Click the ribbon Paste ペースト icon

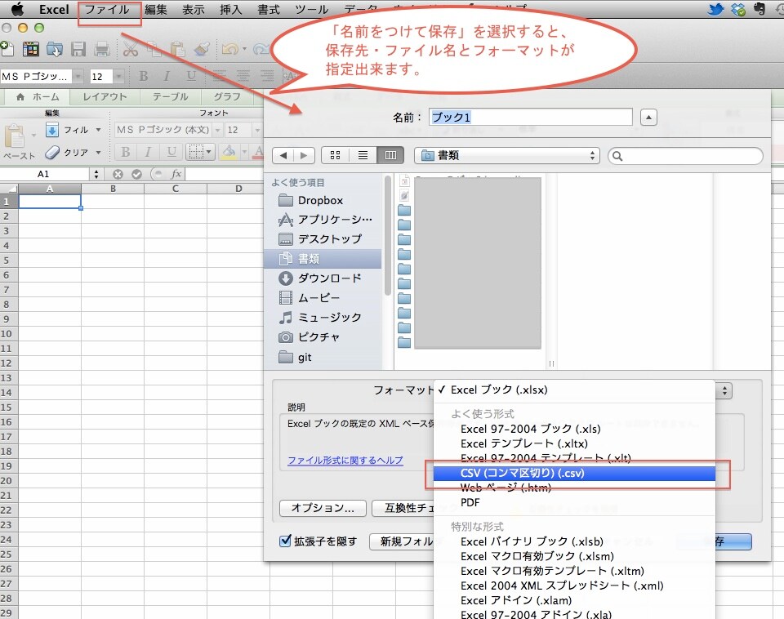(x=15, y=136)
